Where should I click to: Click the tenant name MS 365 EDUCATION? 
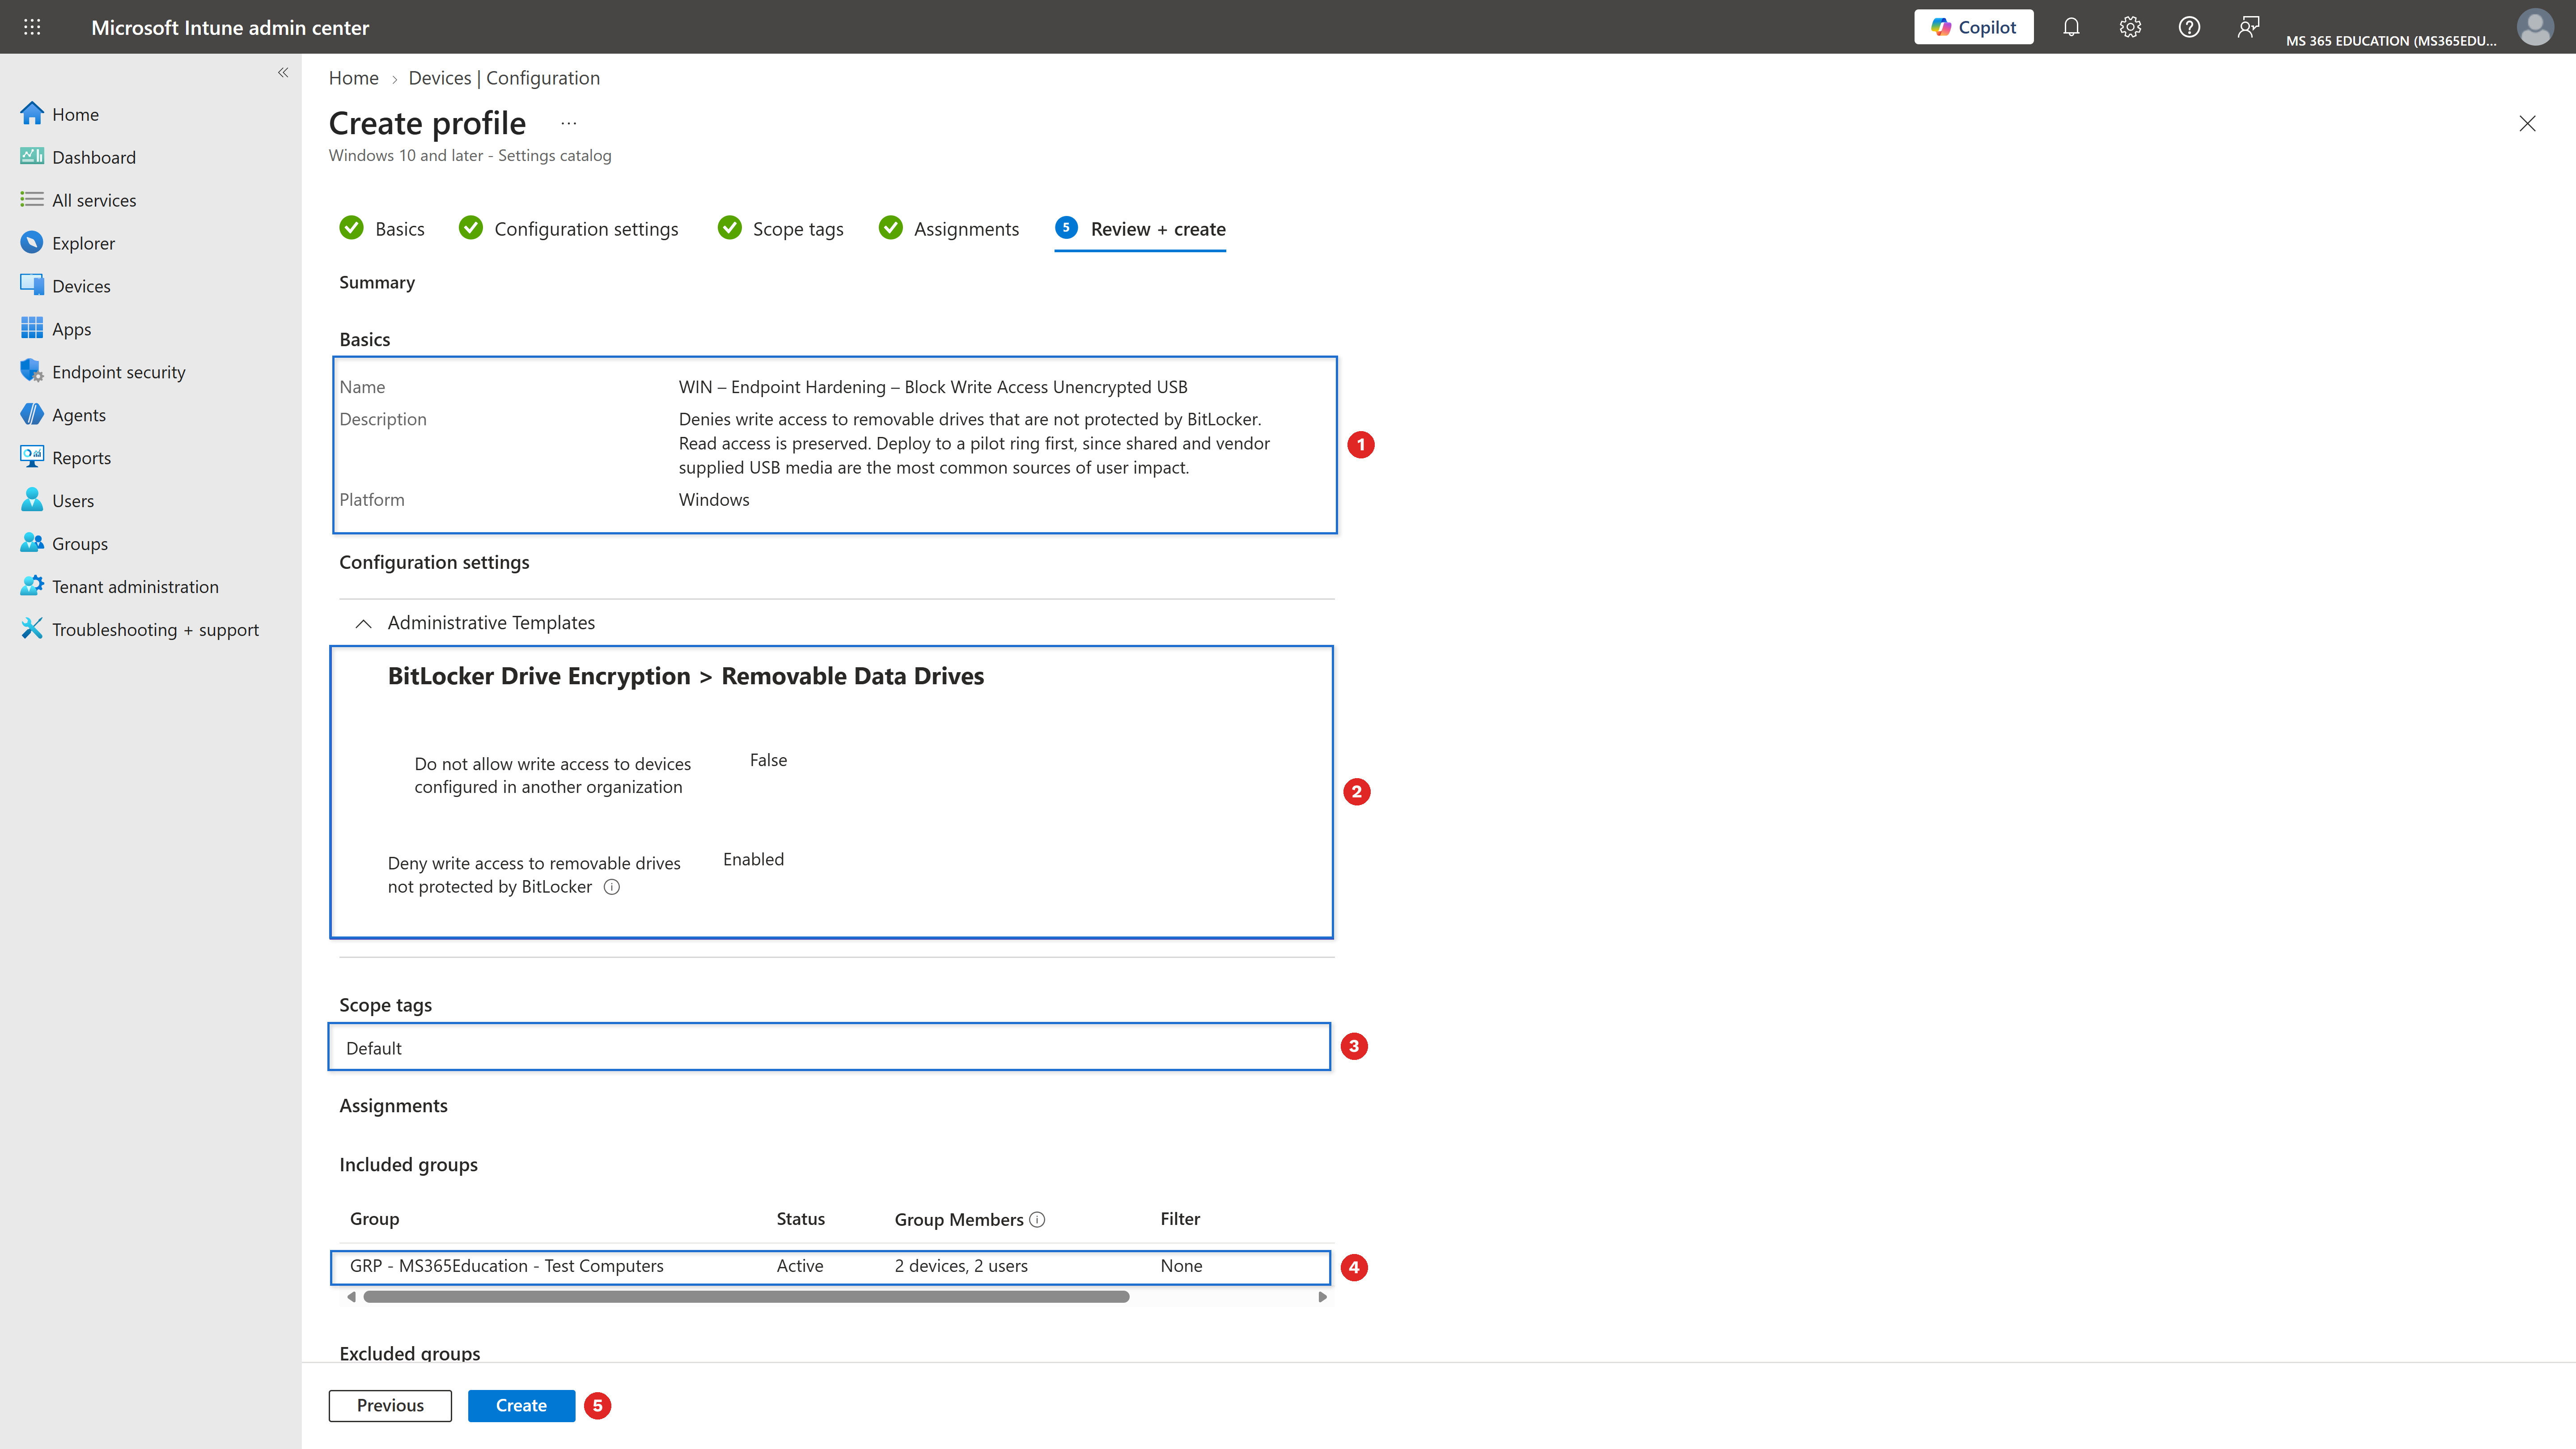pos(2391,41)
